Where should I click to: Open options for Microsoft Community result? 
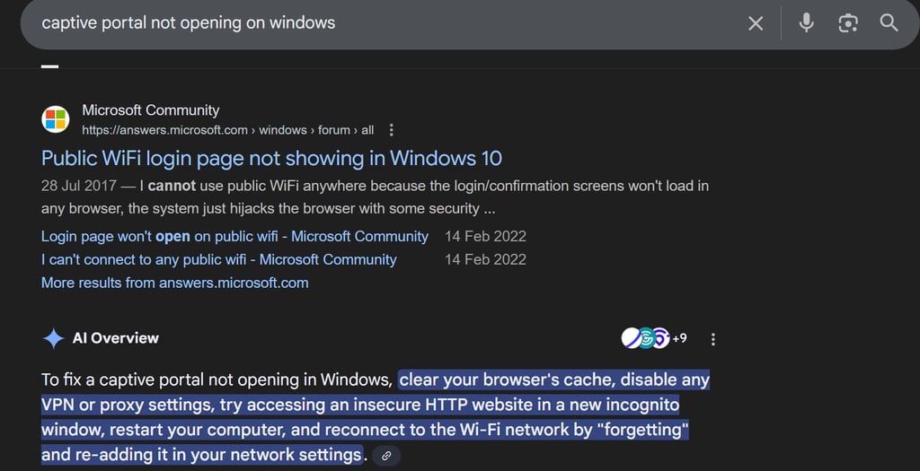(392, 130)
